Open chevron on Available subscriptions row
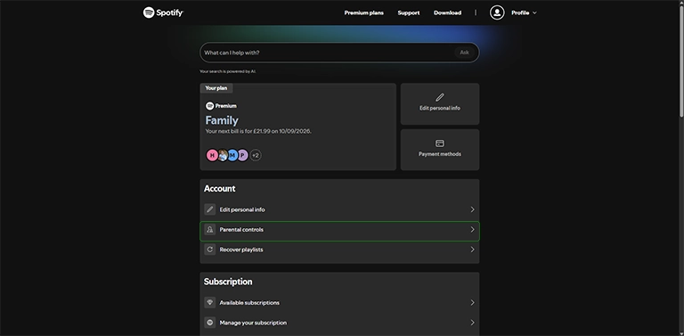Viewport: 684px width, 336px height. tap(472, 302)
